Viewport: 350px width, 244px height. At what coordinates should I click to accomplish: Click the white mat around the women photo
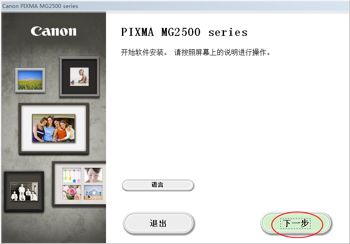pyautogui.click(x=26, y=128)
